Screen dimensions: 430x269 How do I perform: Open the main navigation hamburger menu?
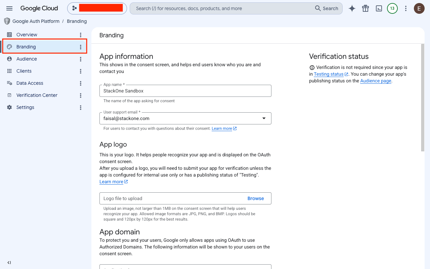9,8
